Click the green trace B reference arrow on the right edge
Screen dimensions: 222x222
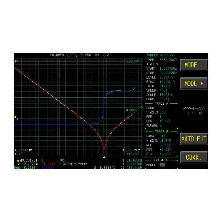(x=142, y=107)
